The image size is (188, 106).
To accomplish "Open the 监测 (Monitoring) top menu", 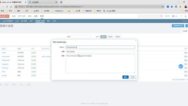I will point(14,16).
